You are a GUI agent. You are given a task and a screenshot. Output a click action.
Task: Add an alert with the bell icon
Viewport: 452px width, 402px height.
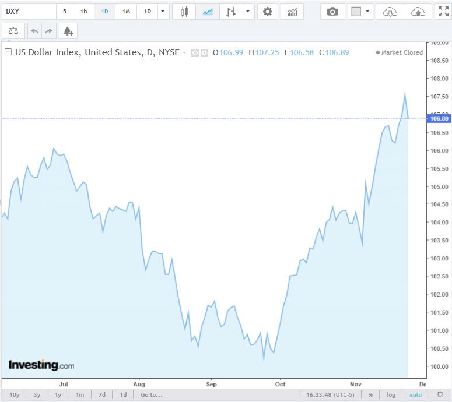pos(68,31)
